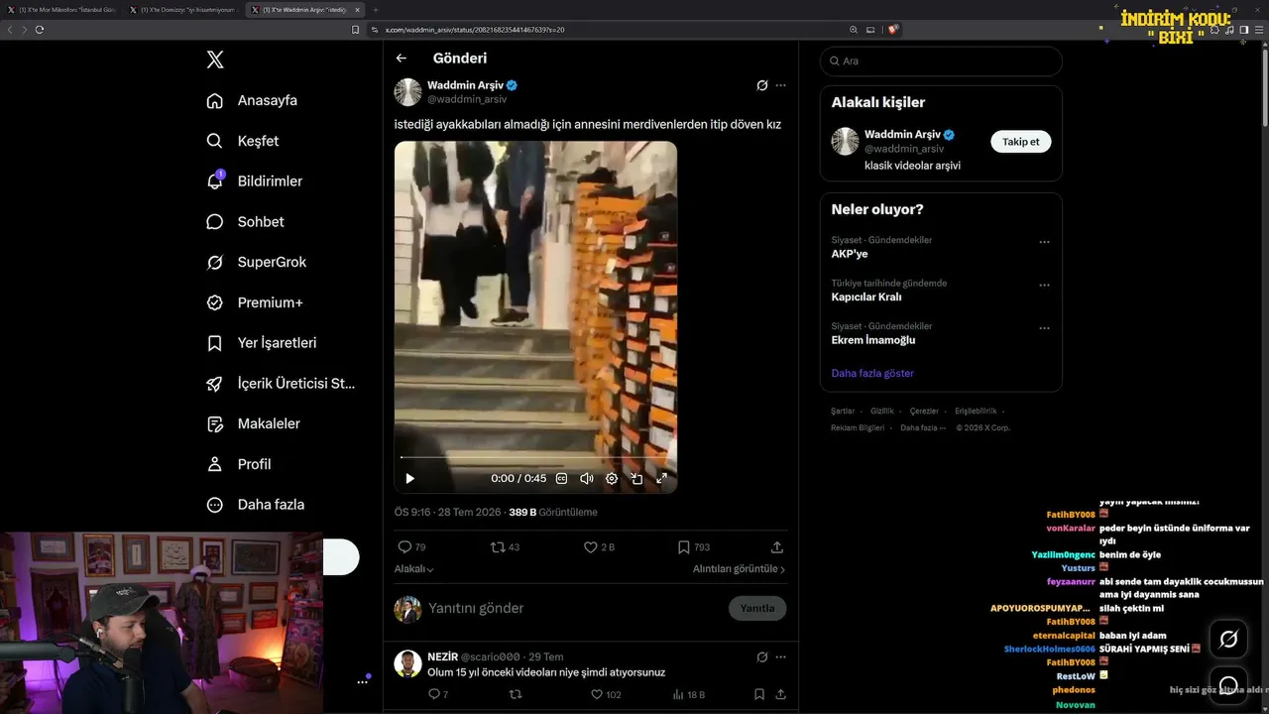The width and height of the screenshot is (1269, 714).
Task: Open more options on NEZİR's reply
Action: [x=780, y=656]
